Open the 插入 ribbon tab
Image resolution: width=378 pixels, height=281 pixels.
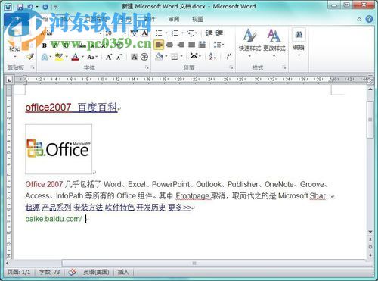[x=67, y=19]
